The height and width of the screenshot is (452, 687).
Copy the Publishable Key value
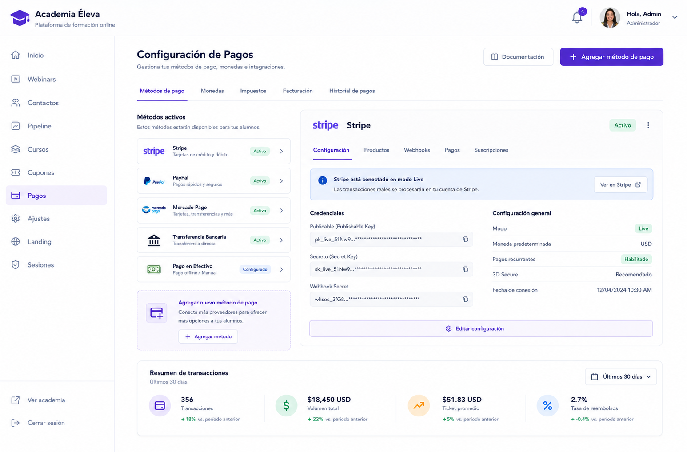pos(465,239)
